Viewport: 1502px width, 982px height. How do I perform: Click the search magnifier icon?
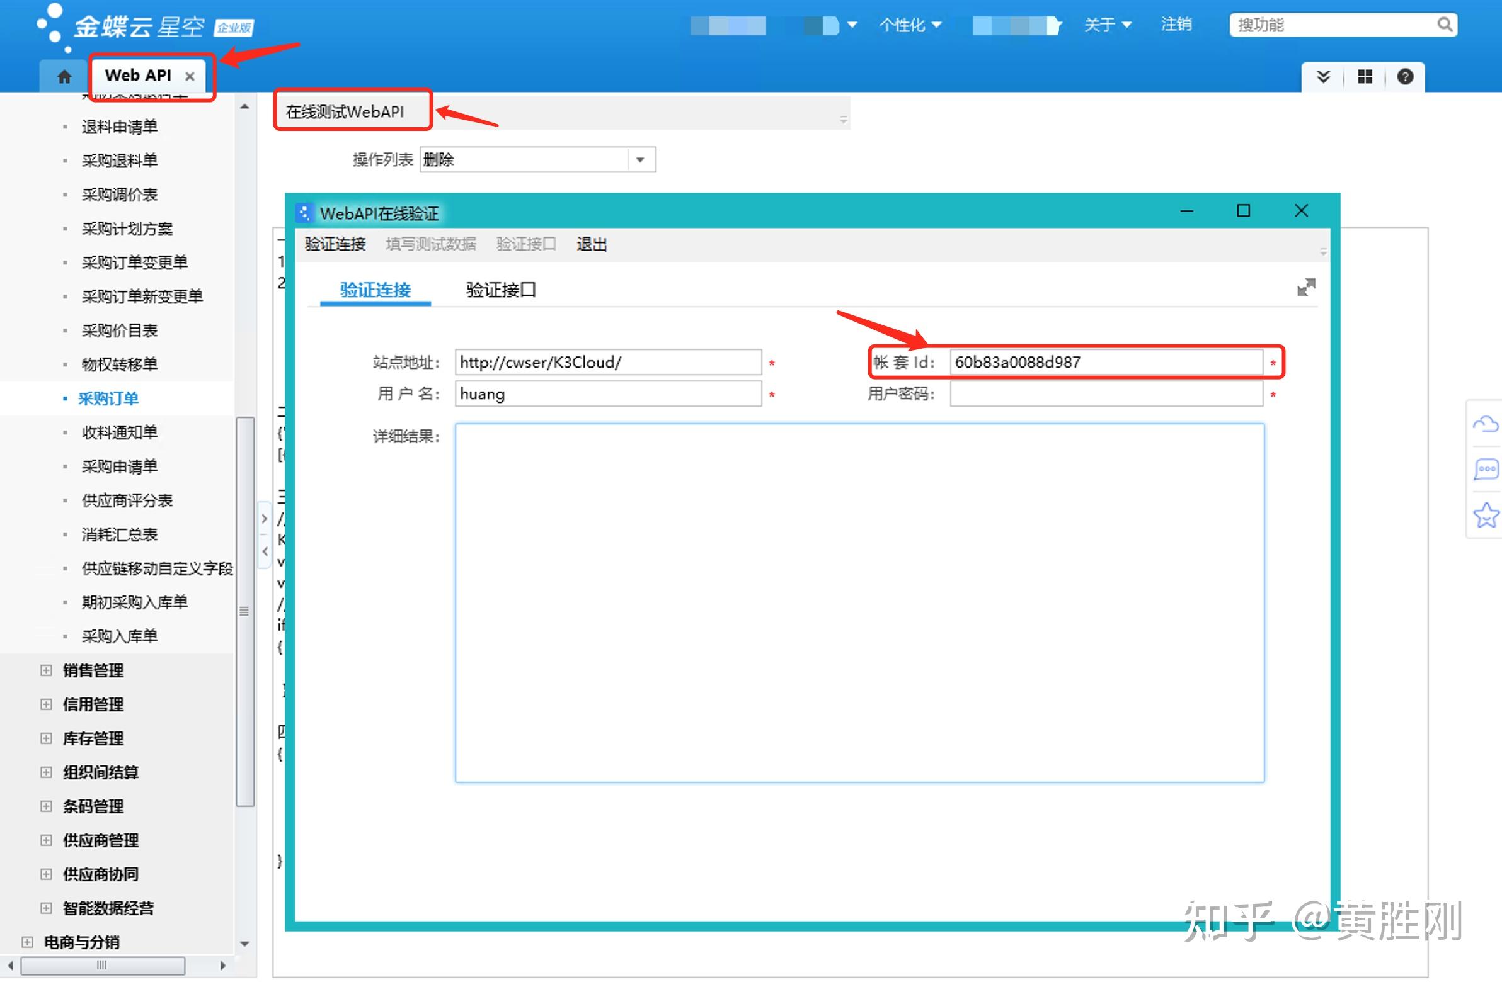tap(1445, 25)
